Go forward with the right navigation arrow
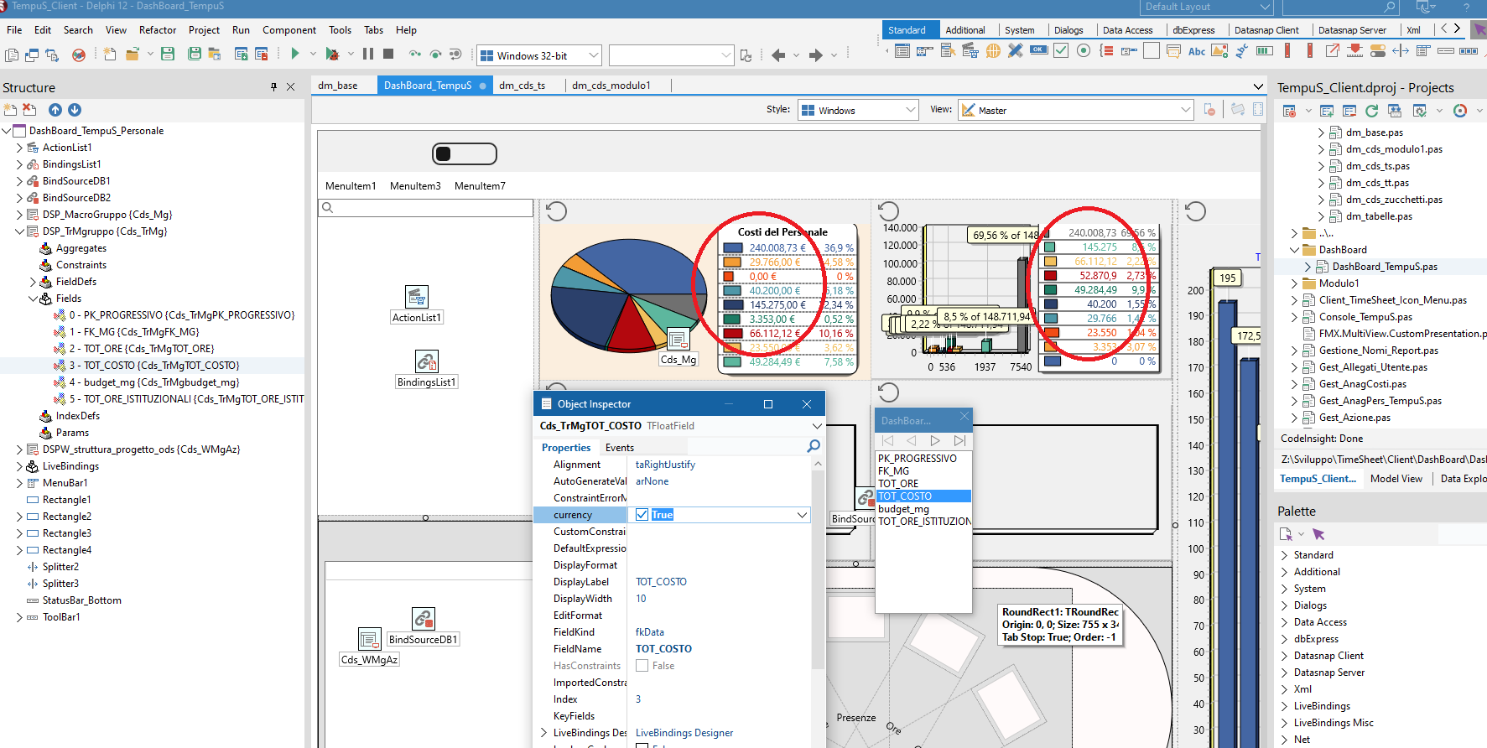Screen dimensions: 1487x748 click(x=815, y=55)
